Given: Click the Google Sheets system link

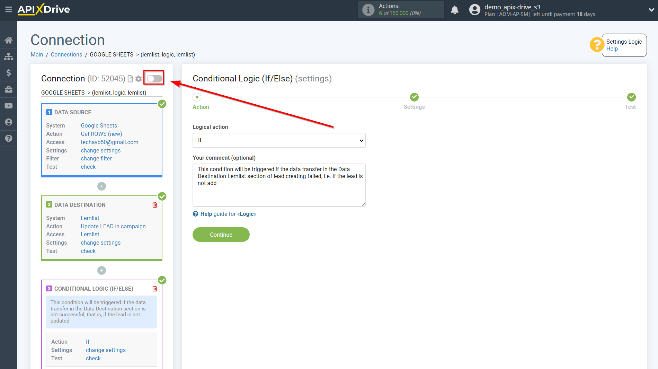Looking at the screenshot, I should pyautogui.click(x=99, y=125).
